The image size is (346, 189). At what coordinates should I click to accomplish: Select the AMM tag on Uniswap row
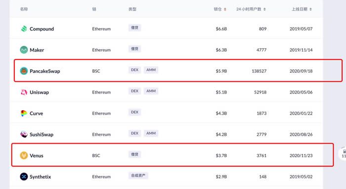pyautogui.click(x=151, y=91)
